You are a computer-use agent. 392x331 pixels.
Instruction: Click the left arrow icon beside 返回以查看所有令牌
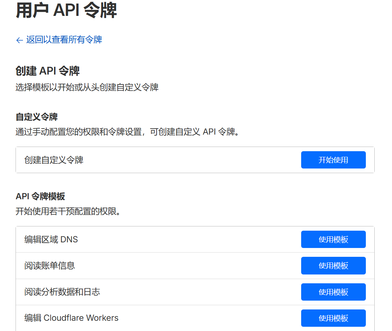coord(19,40)
